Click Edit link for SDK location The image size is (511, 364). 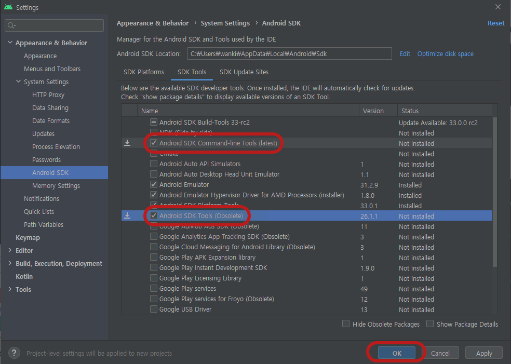click(x=405, y=54)
